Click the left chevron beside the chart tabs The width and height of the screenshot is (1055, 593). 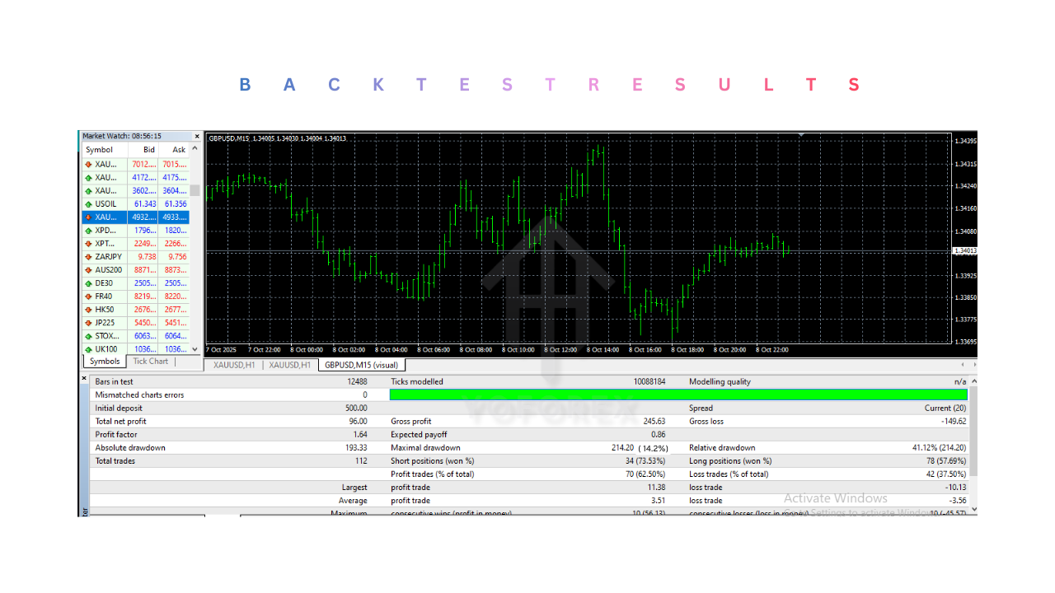pyautogui.click(x=961, y=363)
